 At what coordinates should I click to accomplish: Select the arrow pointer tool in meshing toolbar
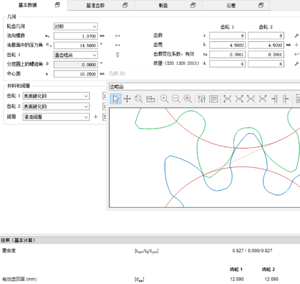(116, 99)
